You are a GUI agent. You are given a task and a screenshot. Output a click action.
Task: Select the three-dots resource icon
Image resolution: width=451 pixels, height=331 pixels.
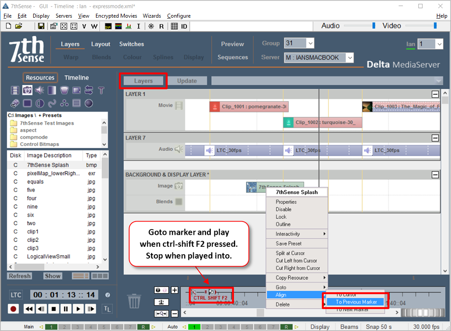pos(65,103)
